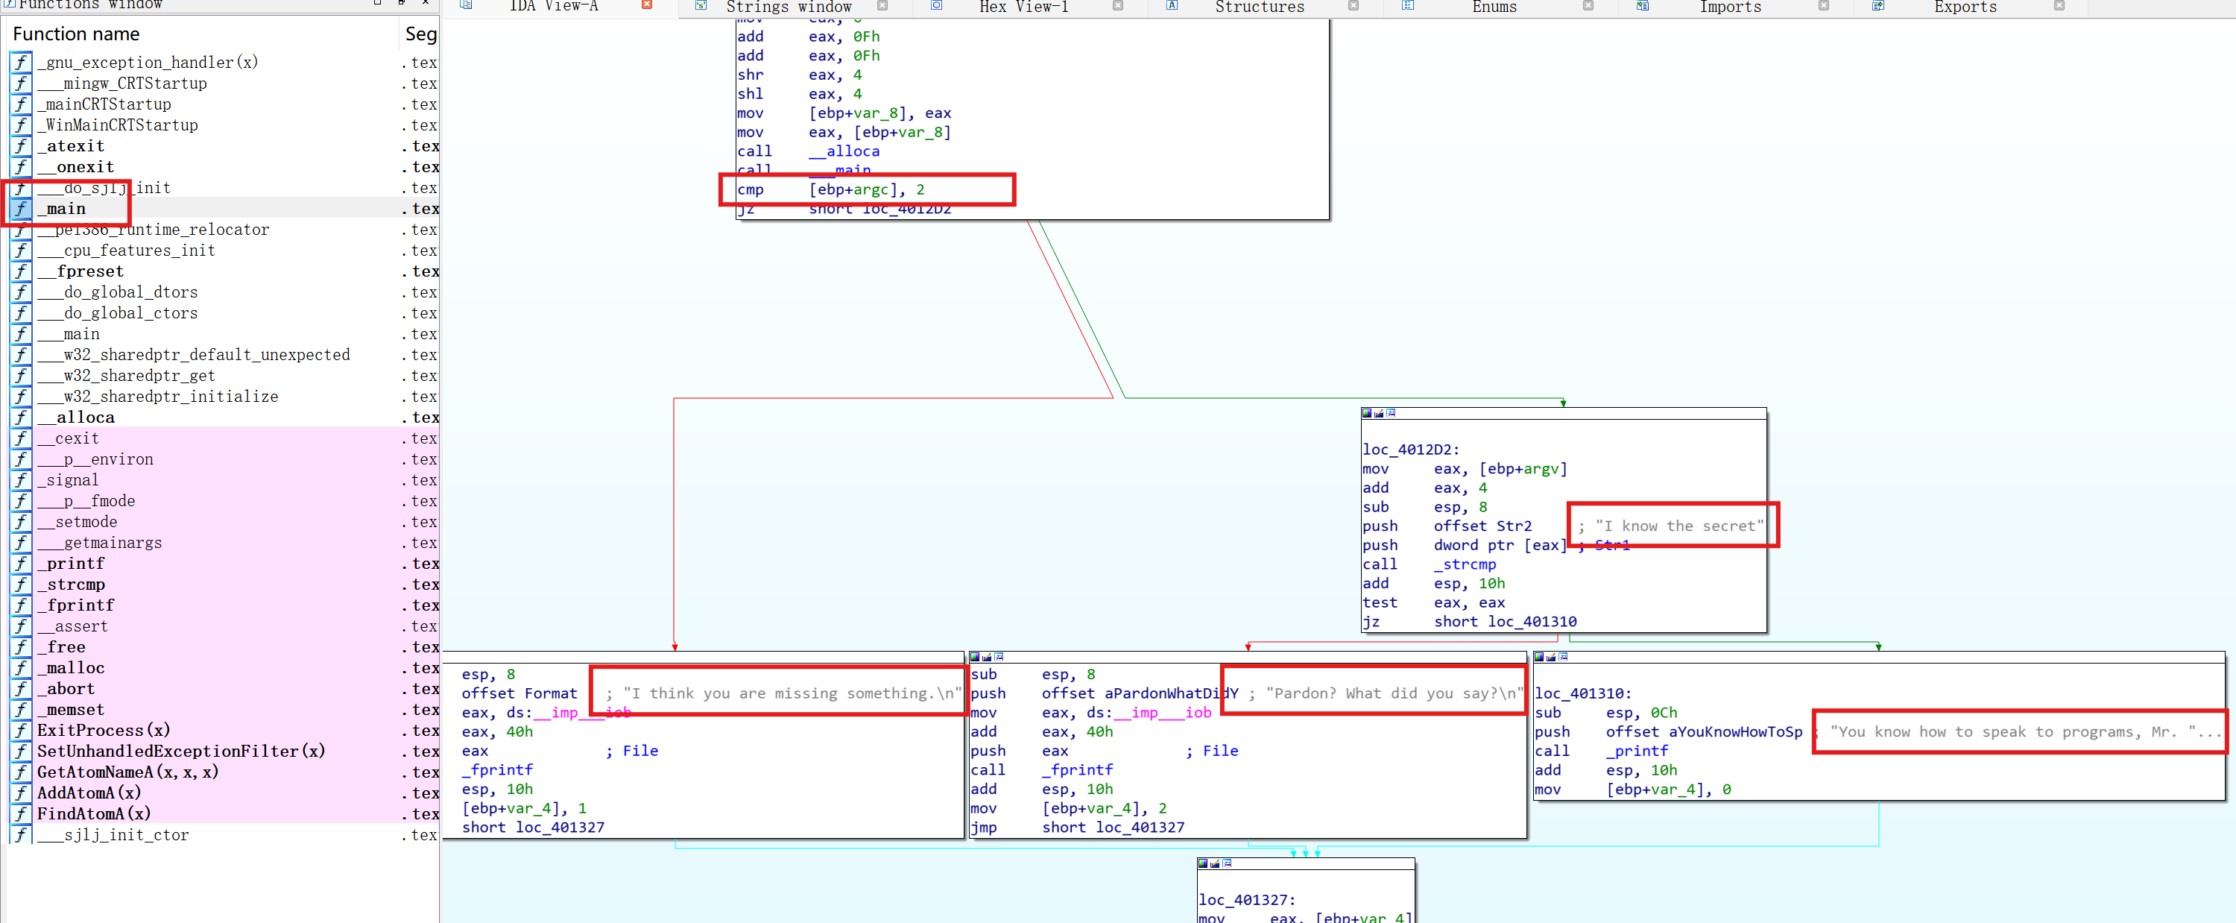Close the IDA View-A tab with the red X
Image resolution: width=2236 pixels, height=923 pixels.
[647, 5]
